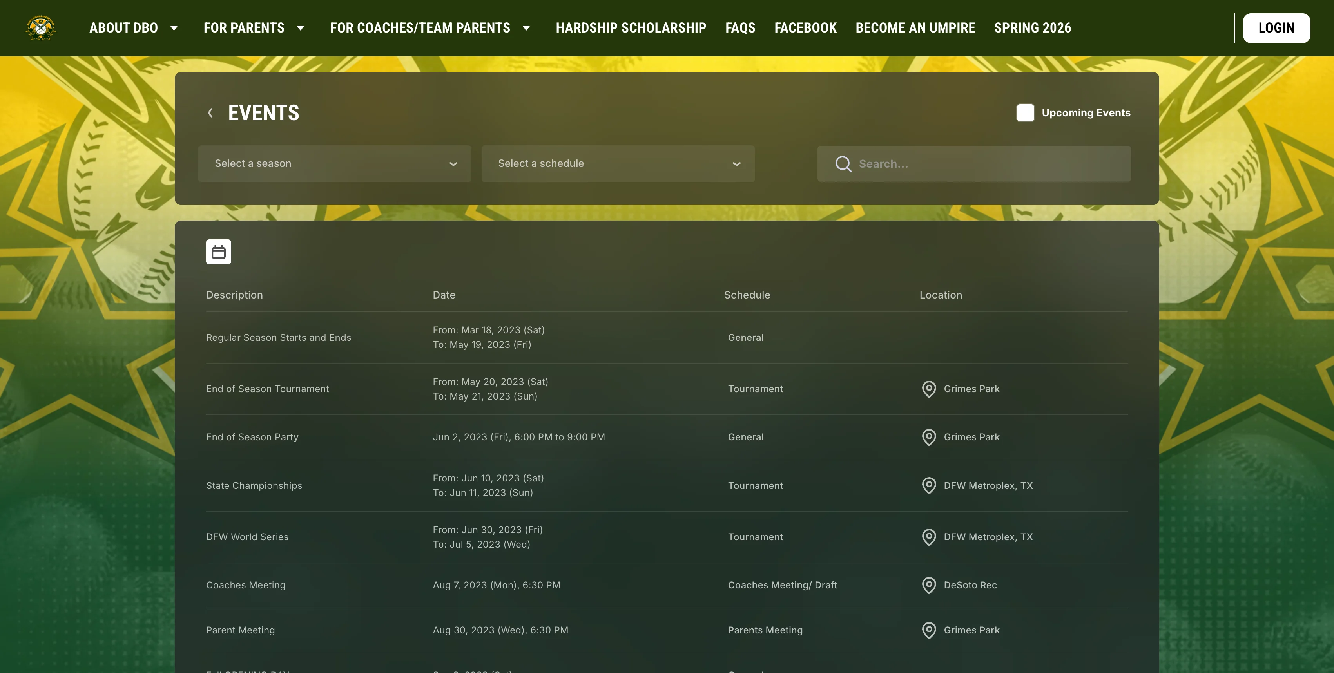Screen dimensions: 1334x673
Task: Open the SPRING 2026 page
Action: [x=1032, y=28]
